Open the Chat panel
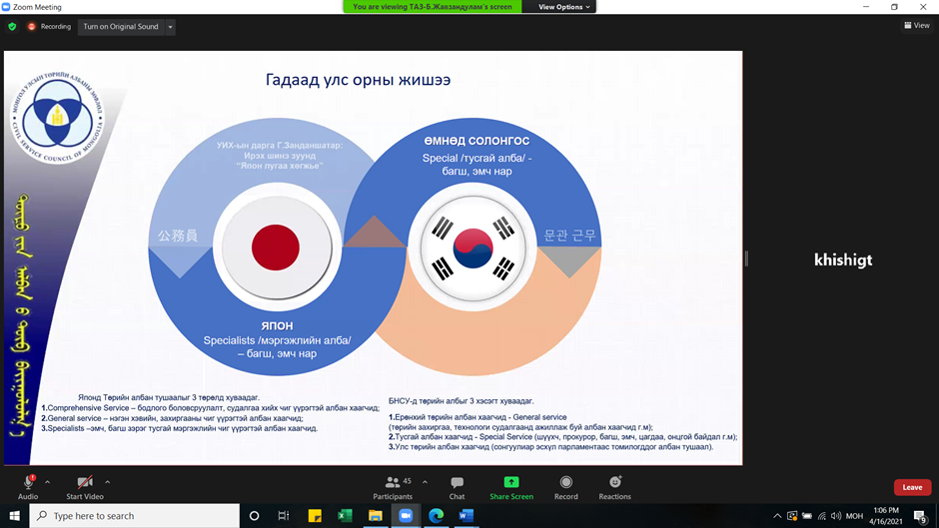 [457, 487]
